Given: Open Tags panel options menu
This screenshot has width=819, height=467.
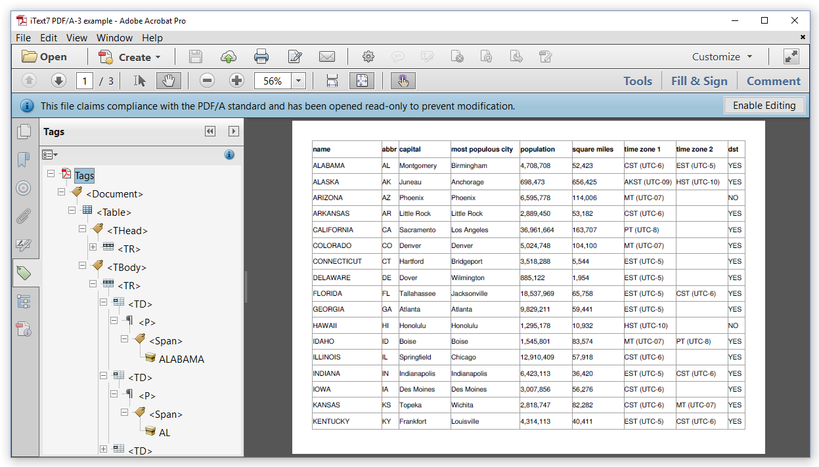Looking at the screenshot, I should coord(50,155).
